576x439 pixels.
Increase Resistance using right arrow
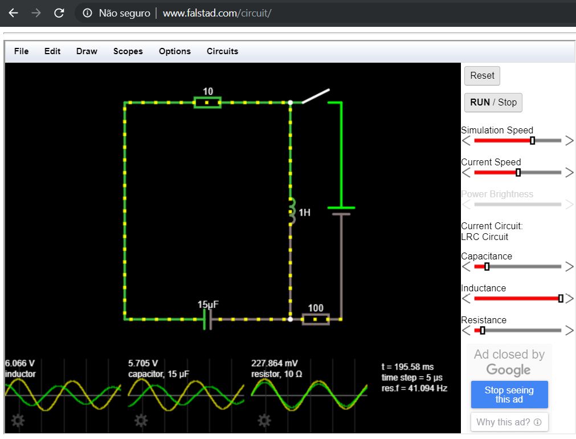[569, 331]
